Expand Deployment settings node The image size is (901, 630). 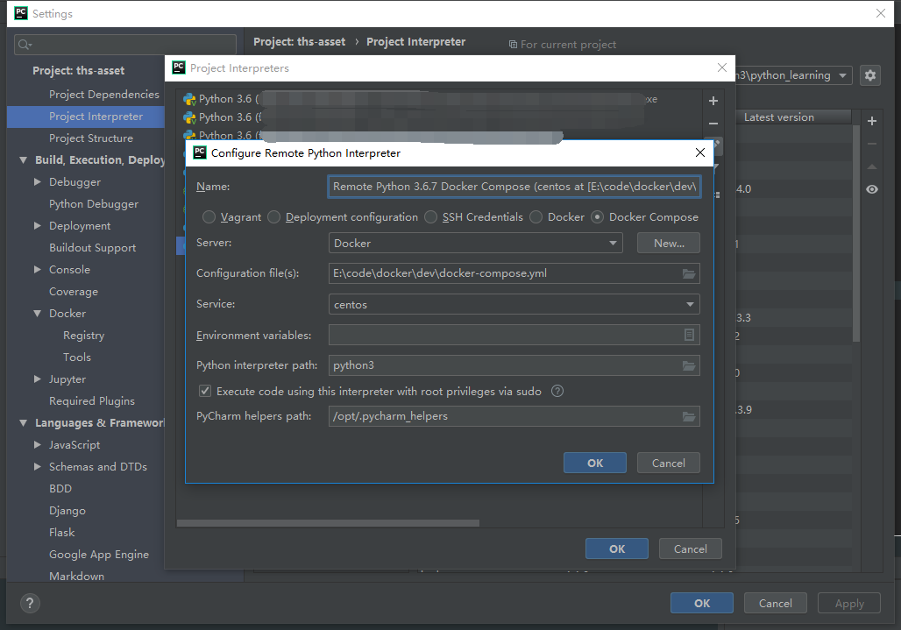[38, 226]
